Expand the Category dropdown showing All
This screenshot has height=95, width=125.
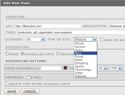tap(35, 39)
